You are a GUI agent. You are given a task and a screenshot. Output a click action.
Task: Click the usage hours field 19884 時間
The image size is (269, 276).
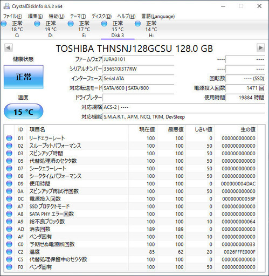click(x=245, y=98)
